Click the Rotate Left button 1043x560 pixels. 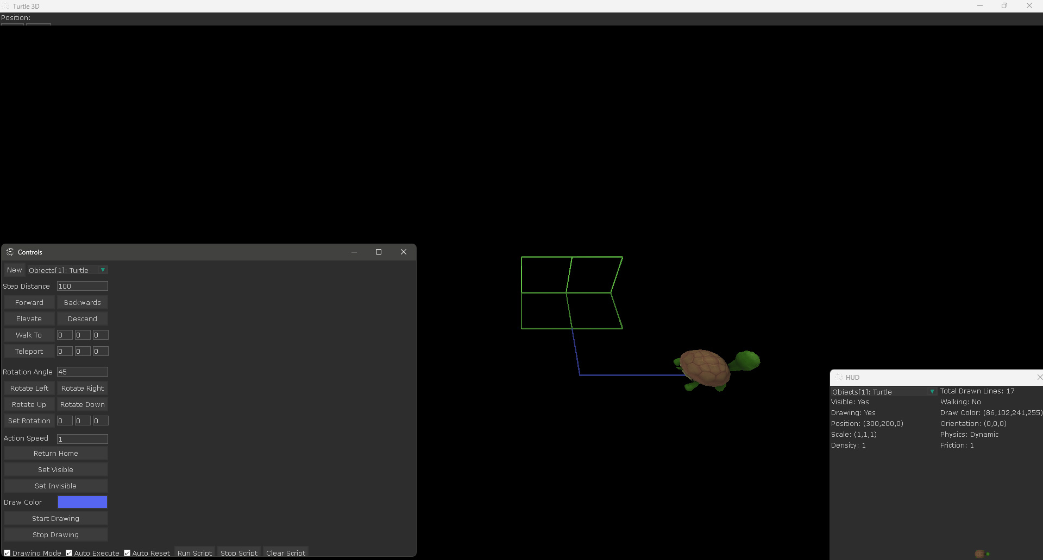29,389
